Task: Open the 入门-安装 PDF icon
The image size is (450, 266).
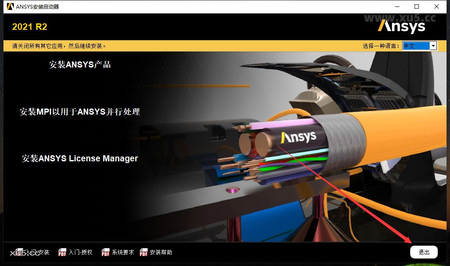Action: pyautogui.click(x=19, y=252)
